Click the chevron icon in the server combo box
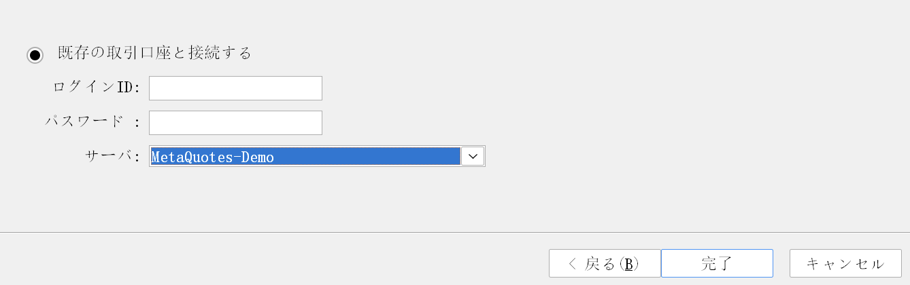 (x=473, y=156)
